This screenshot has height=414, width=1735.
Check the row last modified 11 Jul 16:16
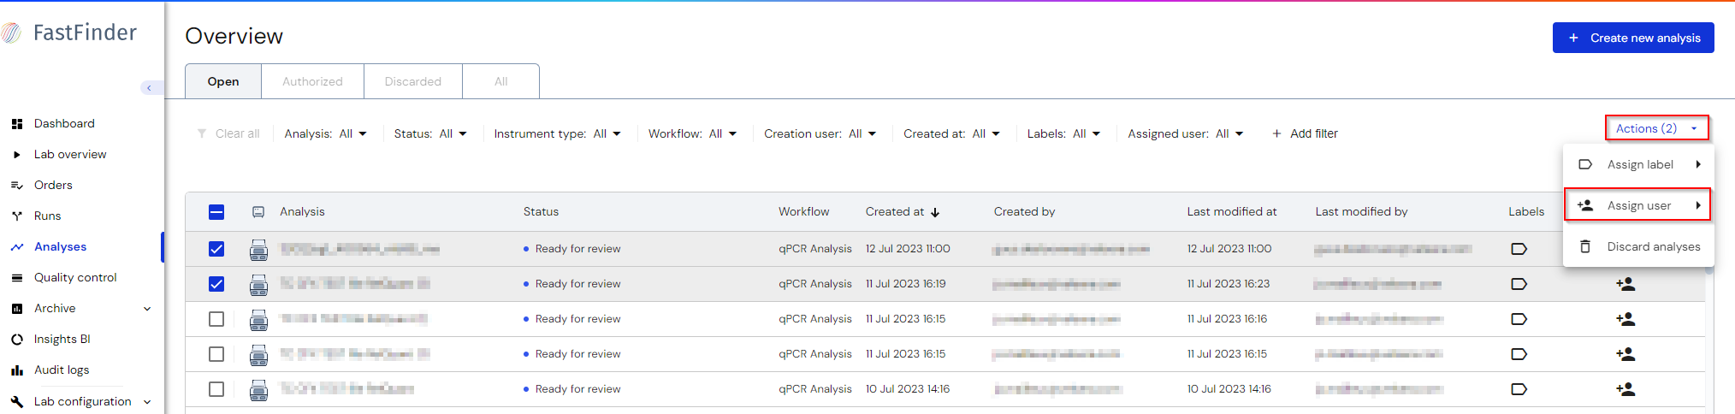tap(216, 319)
